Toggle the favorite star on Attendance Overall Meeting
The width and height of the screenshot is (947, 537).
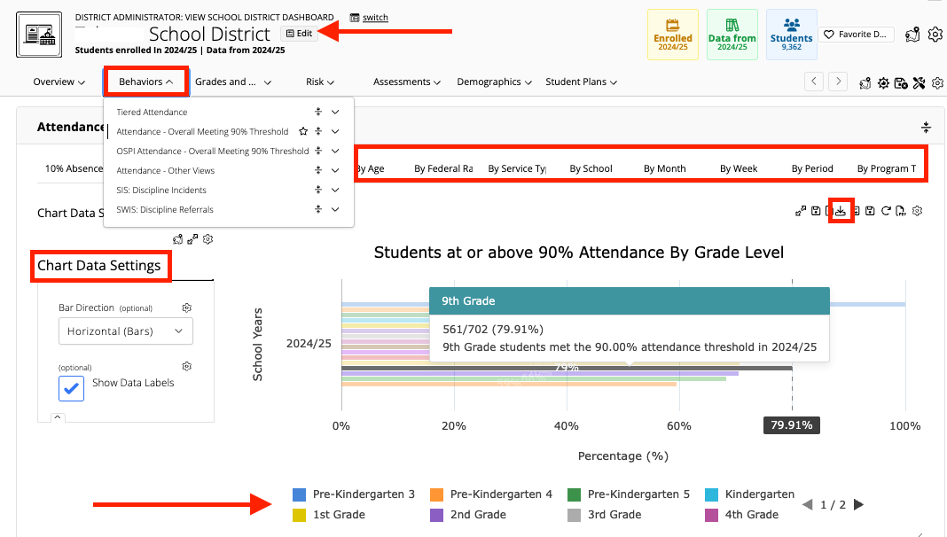[302, 131]
